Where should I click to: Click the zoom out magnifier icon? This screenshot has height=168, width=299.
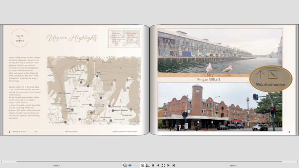coord(125,165)
